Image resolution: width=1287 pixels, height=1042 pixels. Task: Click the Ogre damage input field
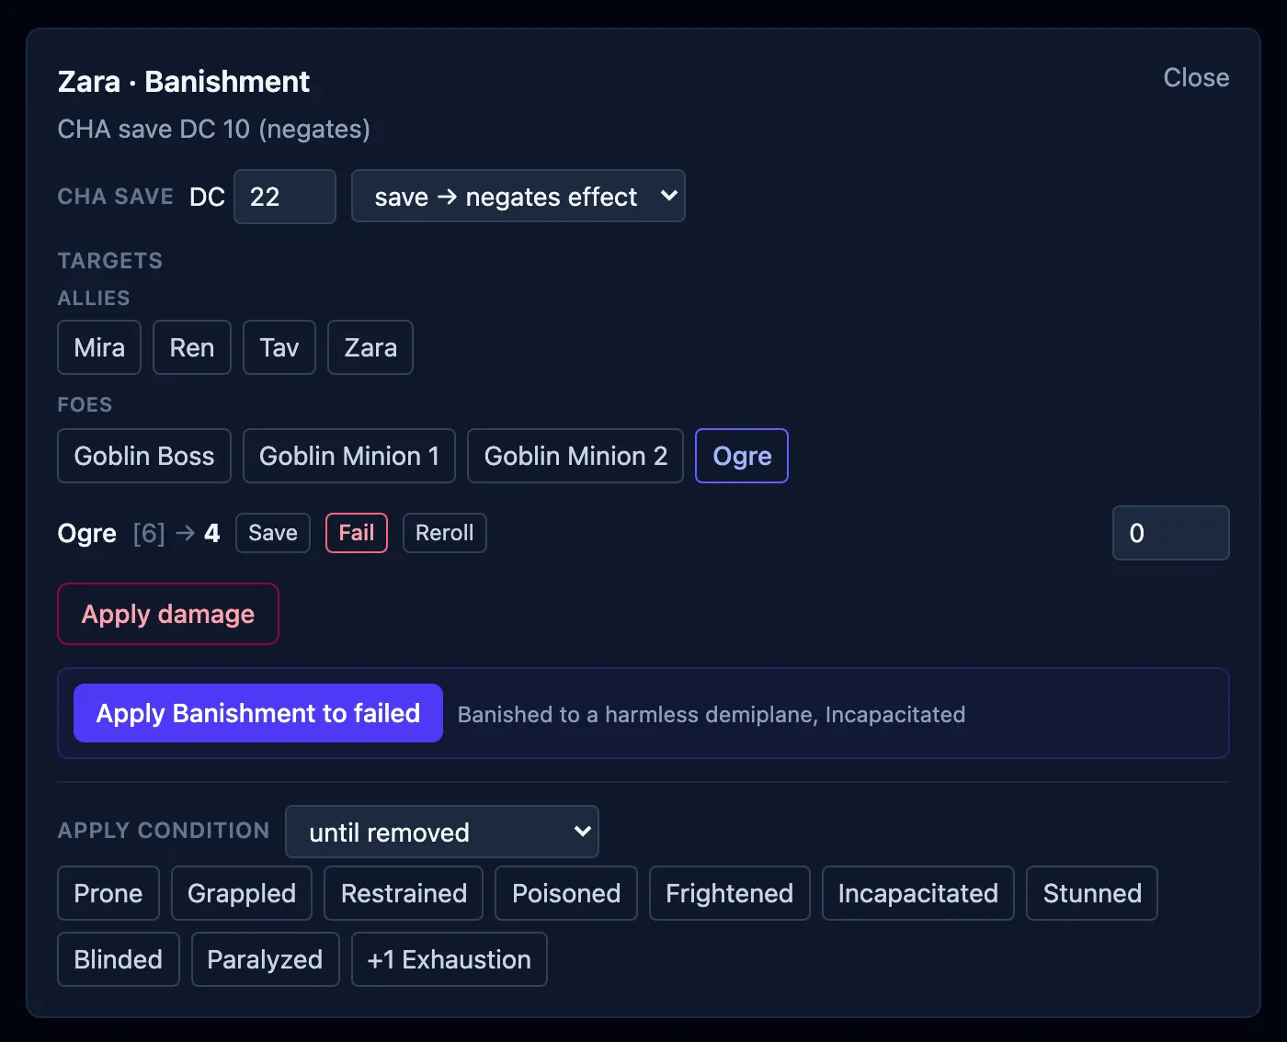pos(1171,533)
